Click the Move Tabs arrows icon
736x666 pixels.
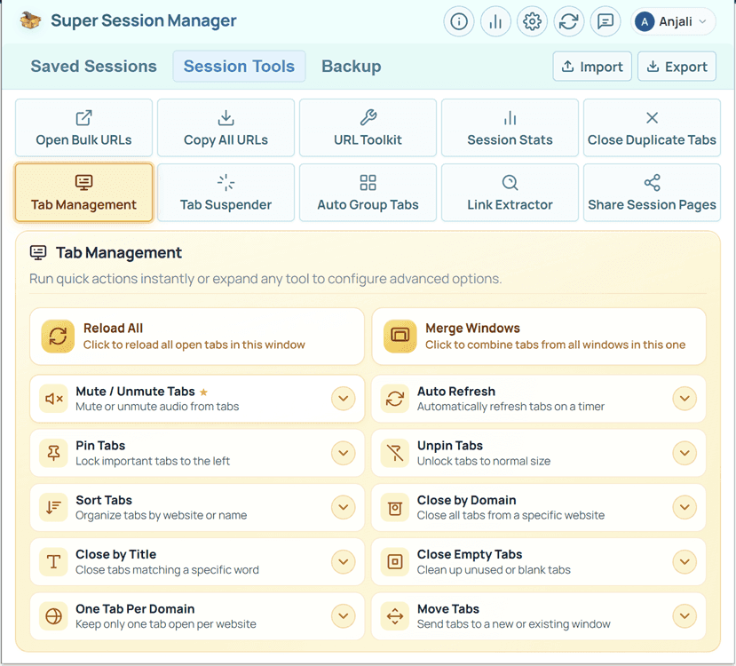pos(395,616)
